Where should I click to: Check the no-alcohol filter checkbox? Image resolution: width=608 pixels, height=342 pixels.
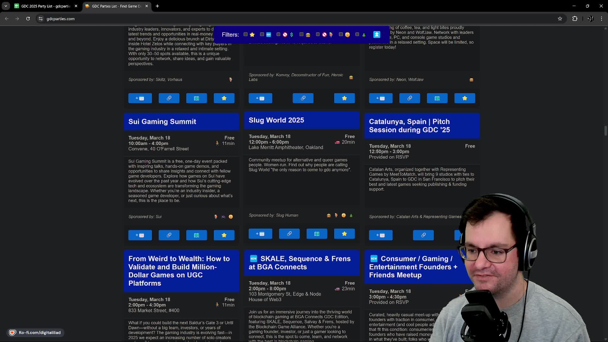[318, 34]
